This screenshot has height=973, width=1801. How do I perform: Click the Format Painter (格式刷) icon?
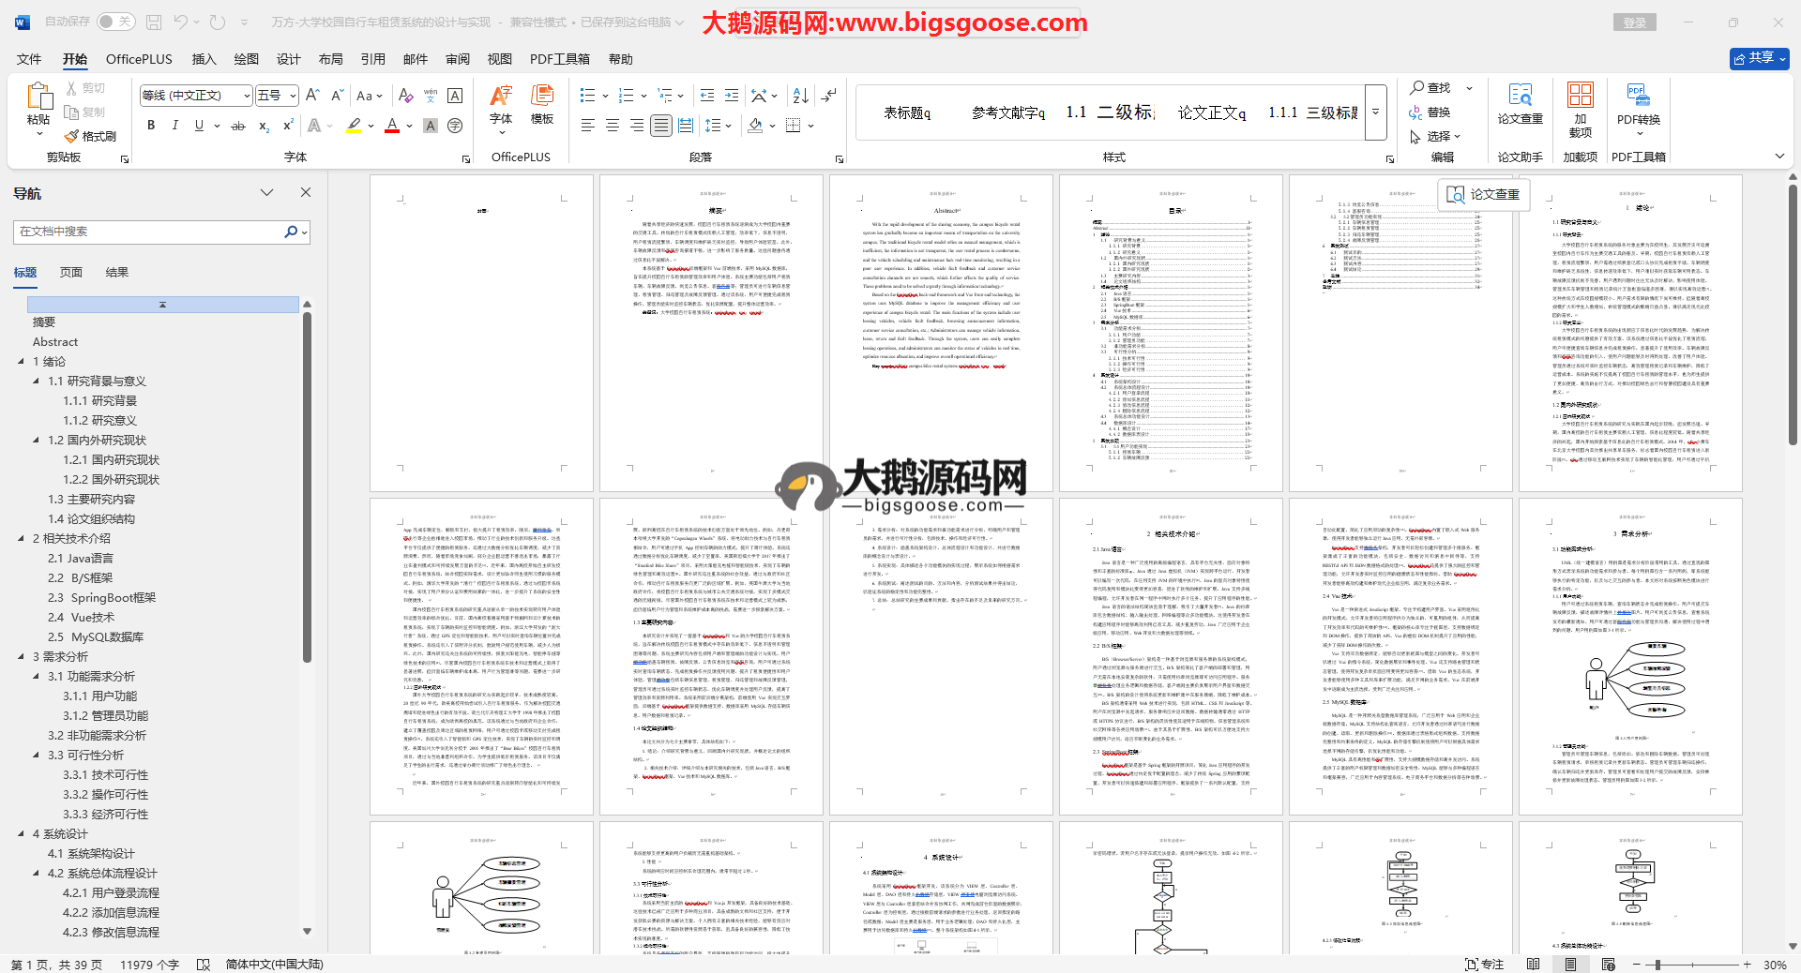point(91,137)
